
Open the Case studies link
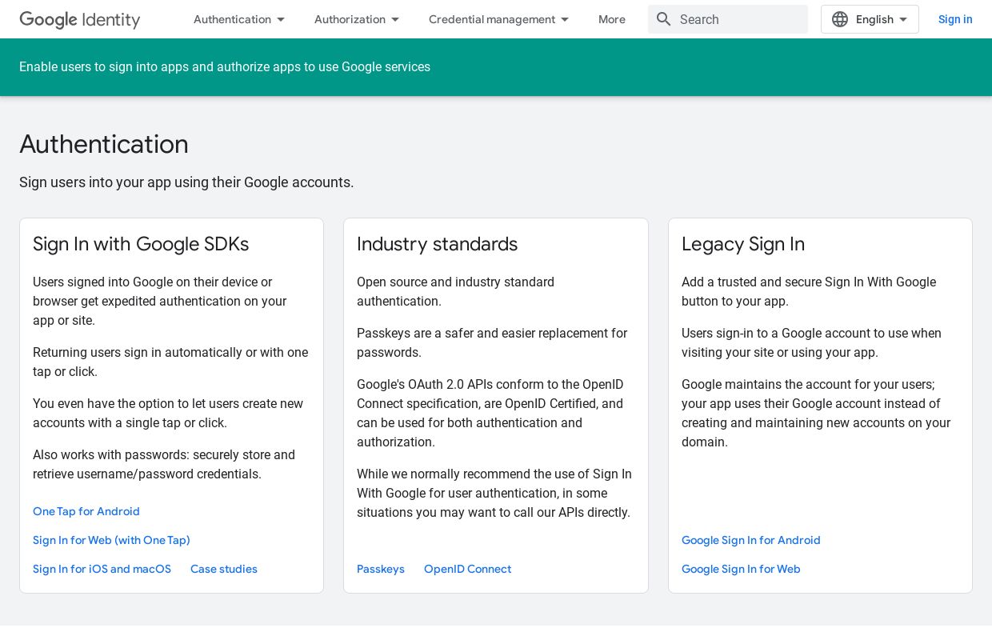coord(224,569)
